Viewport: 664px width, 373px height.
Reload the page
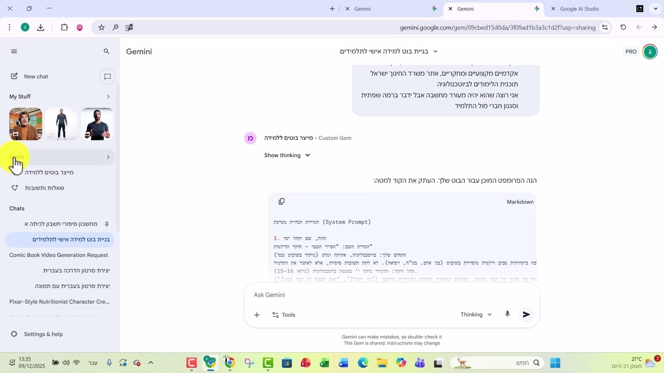(x=623, y=27)
